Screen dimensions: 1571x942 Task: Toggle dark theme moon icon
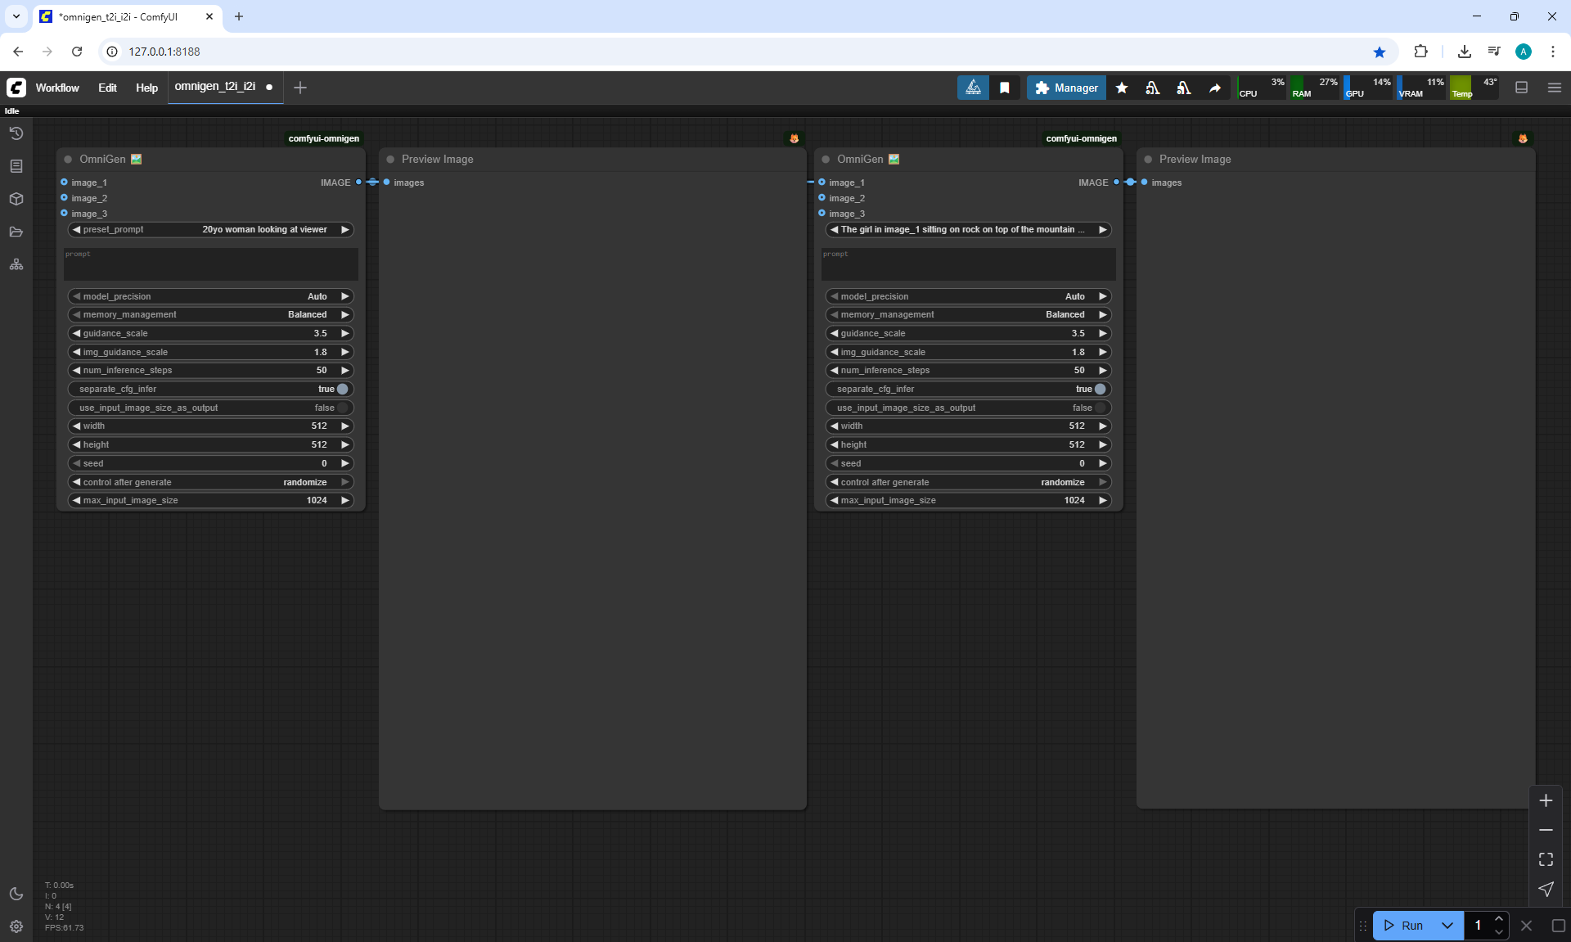pos(16,894)
